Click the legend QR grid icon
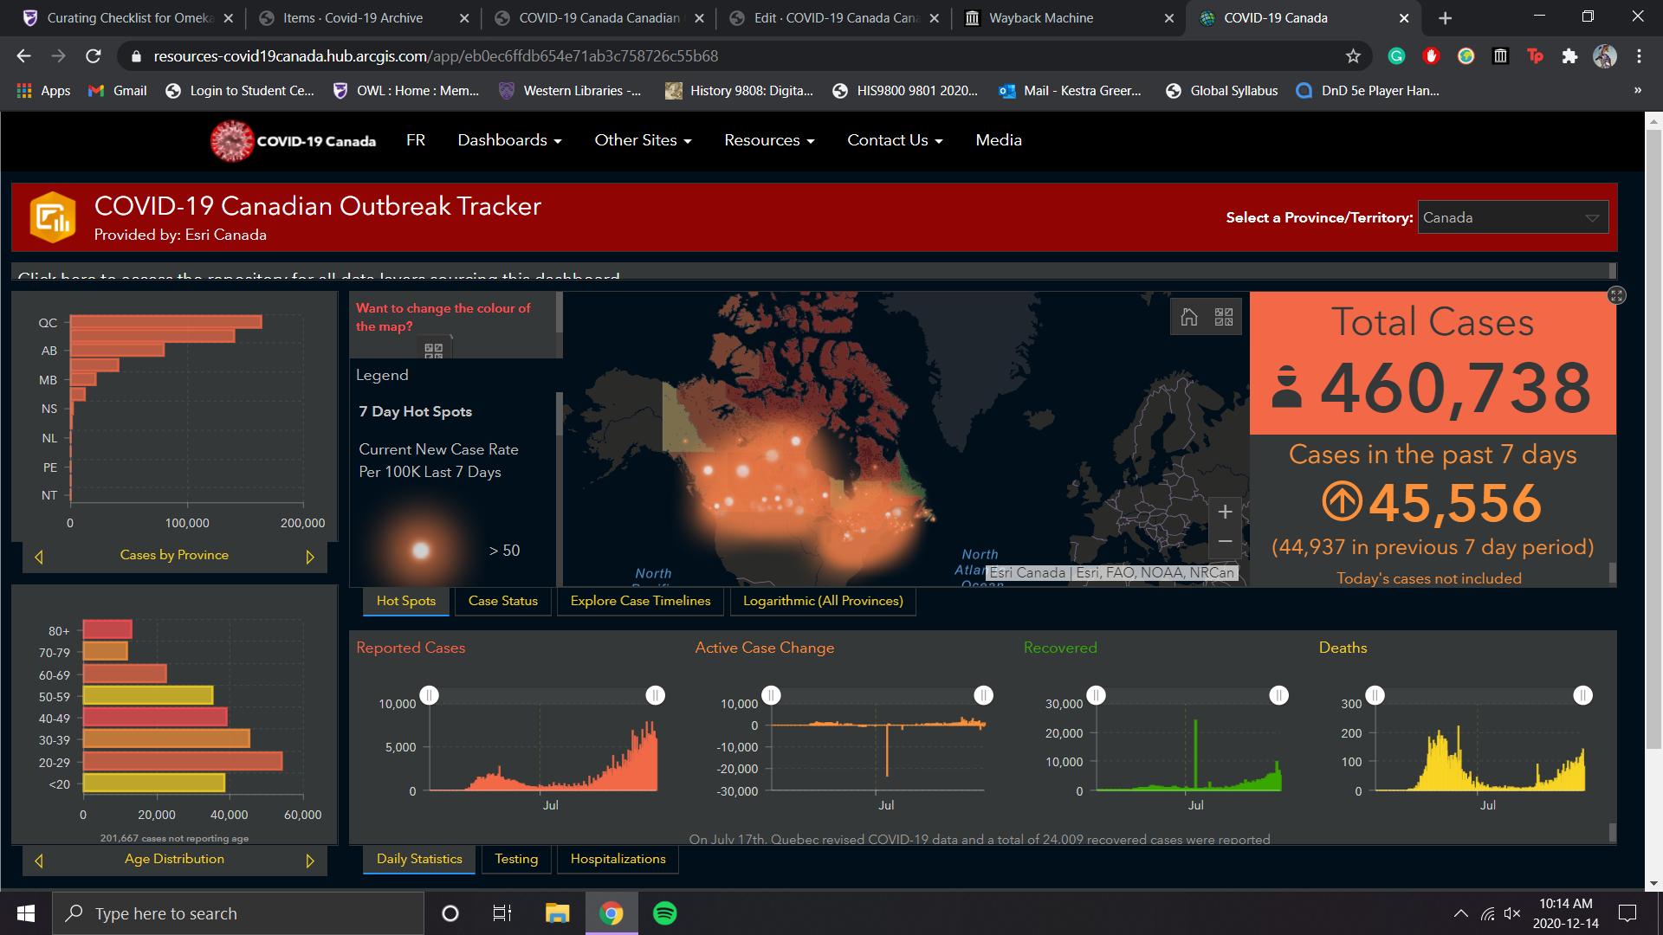The height and width of the screenshot is (935, 1663). (433, 350)
